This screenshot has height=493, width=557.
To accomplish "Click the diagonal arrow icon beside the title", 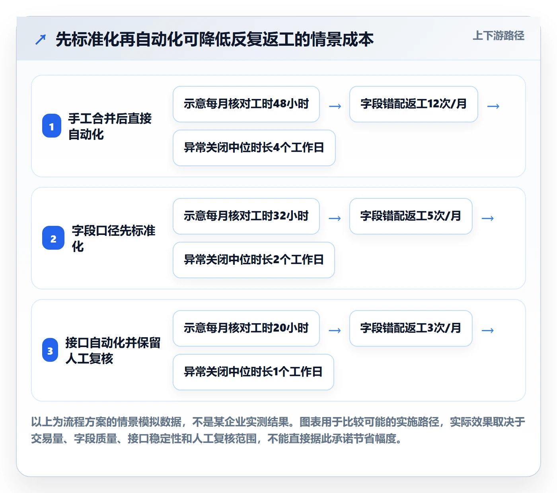I will (41, 39).
